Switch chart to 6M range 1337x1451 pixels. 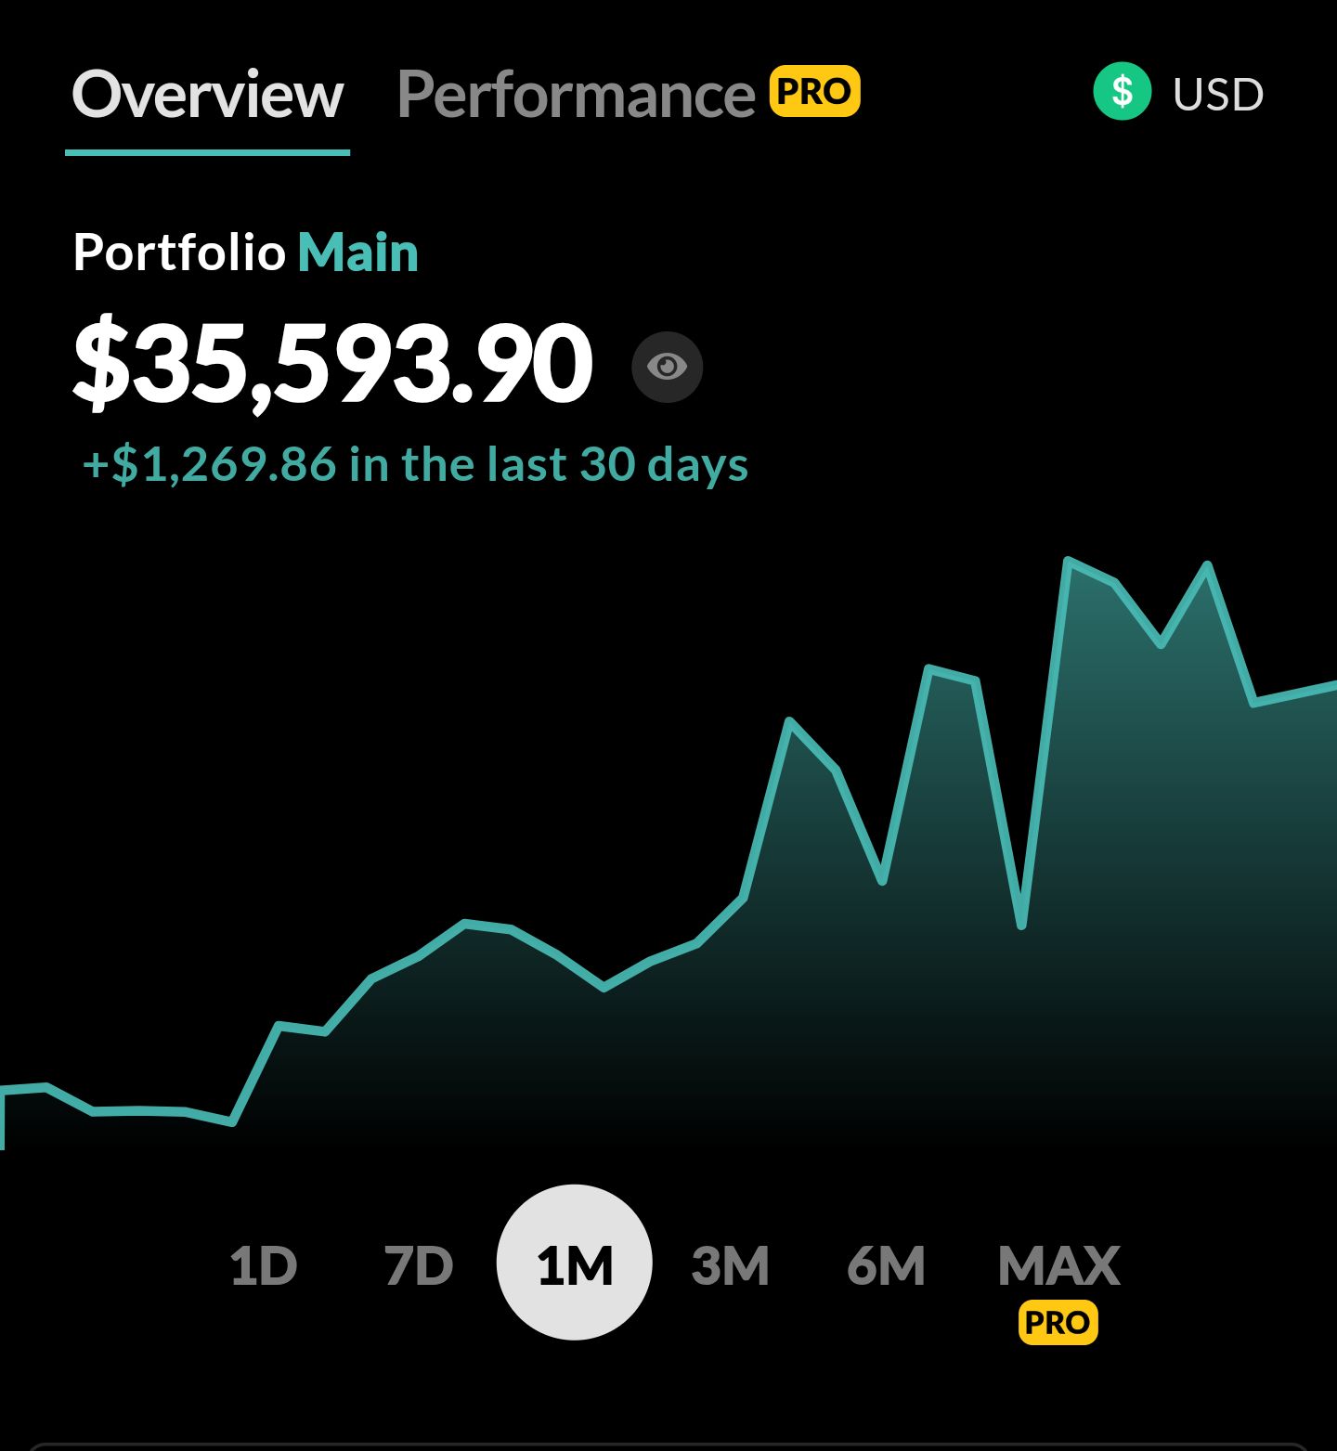click(886, 1264)
